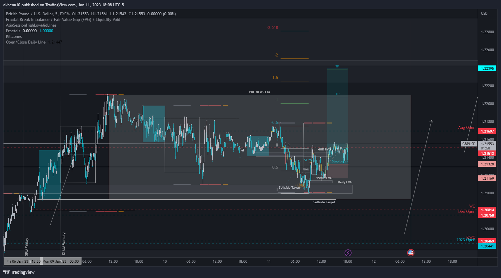Click the PRE NEWS LIQ annotation
The height and width of the screenshot is (278, 501).
260,92
